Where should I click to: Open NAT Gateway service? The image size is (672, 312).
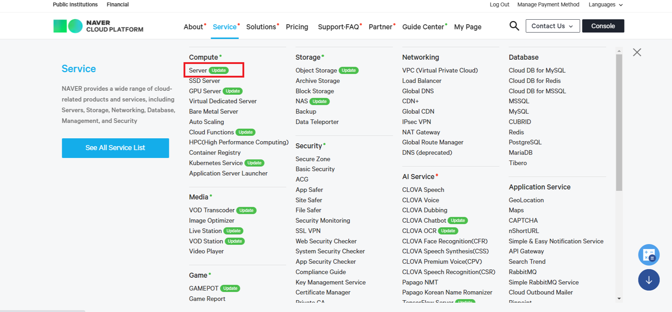421,132
